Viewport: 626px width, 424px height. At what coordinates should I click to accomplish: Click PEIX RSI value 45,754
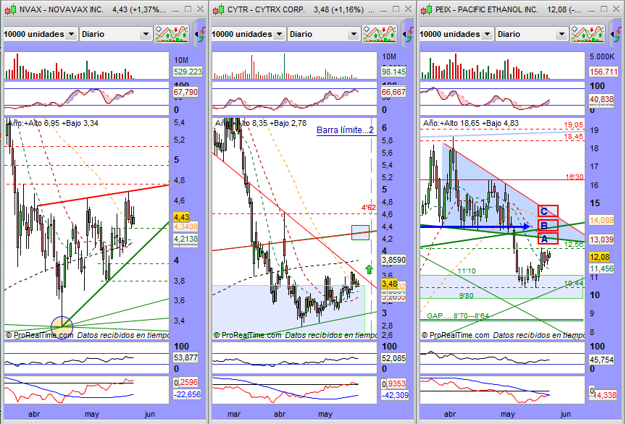[601, 360]
